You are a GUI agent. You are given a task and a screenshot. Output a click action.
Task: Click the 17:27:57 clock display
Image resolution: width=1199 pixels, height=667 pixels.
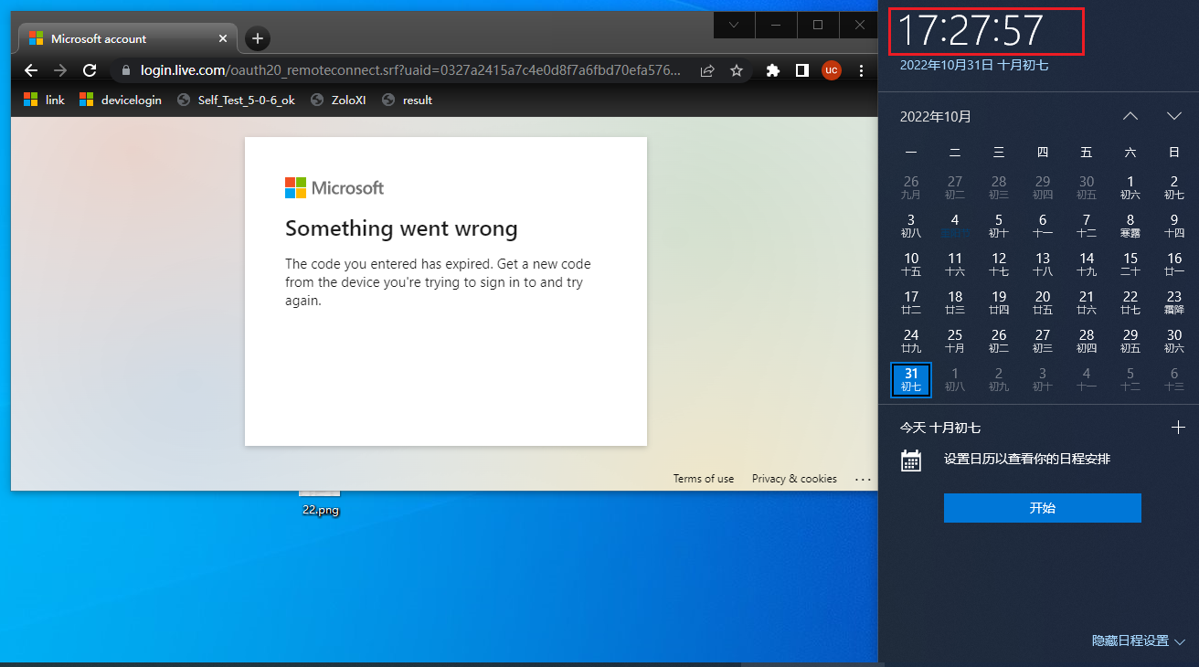[971, 30]
